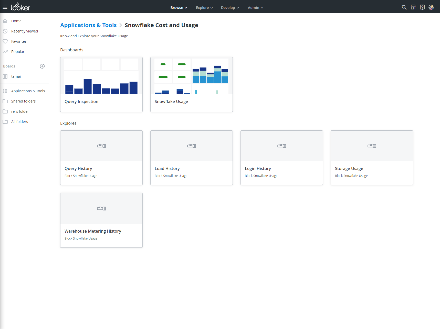Open the Develop dropdown
The height and width of the screenshot is (329, 440).
(229, 8)
